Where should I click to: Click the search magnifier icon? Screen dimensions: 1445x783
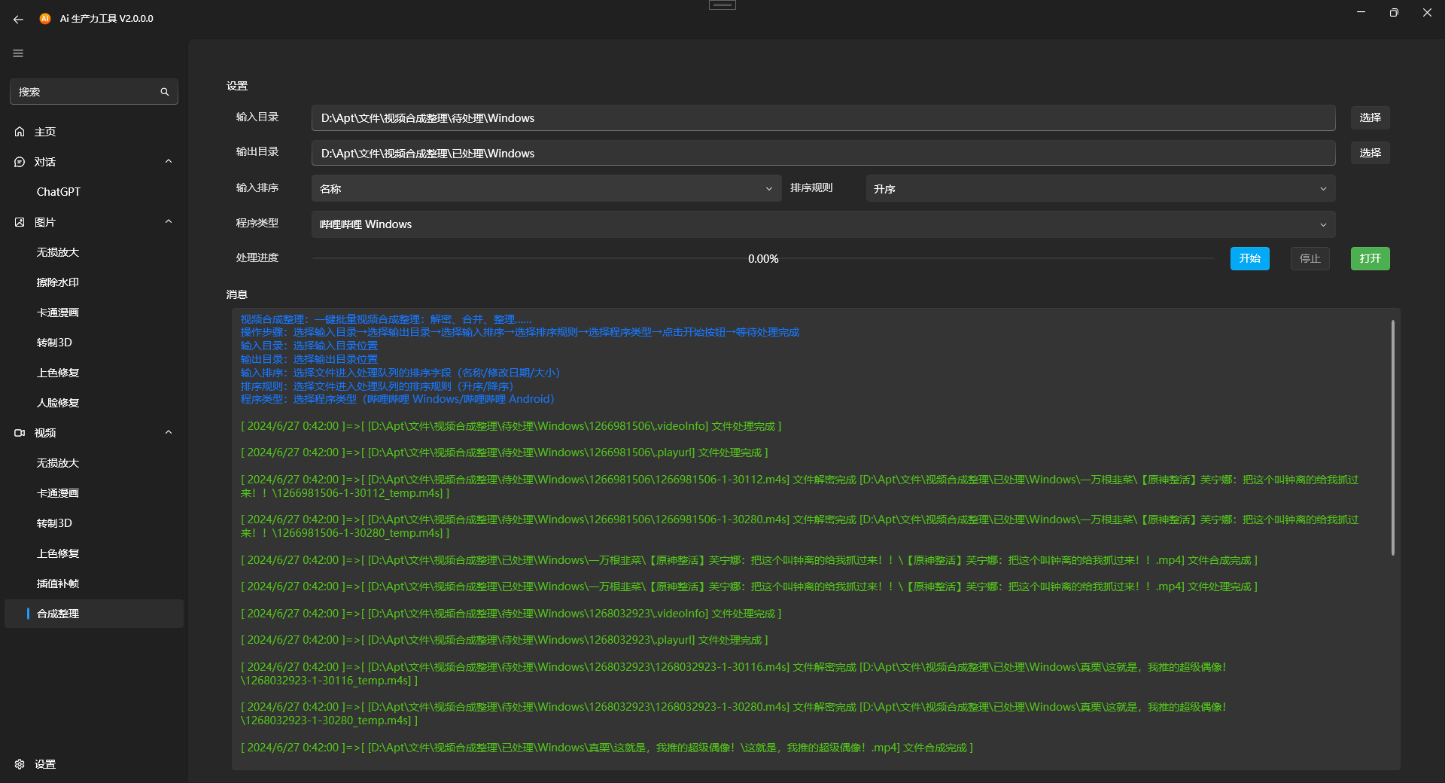click(165, 92)
